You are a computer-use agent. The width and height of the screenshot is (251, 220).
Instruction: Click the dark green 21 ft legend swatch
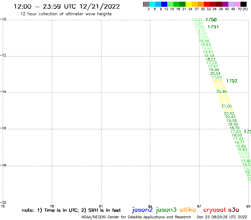(x=182, y=4)
